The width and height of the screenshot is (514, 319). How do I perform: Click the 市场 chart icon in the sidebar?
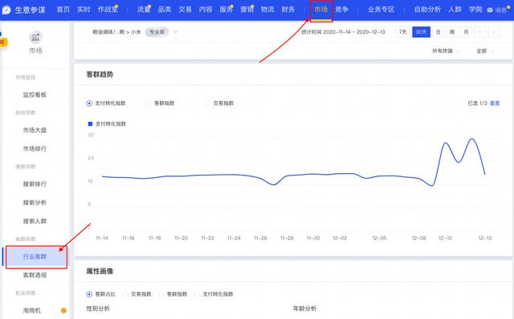pyautogui.click(x=35, y=37)
